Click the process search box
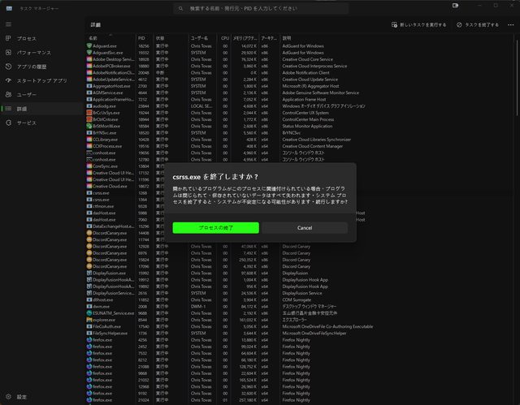520x405 pixels. [x=260, y=7]
